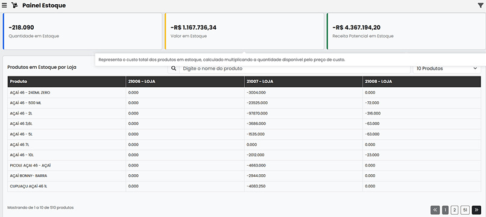This screenshot has height=217, width=486.
Task: Click the -R$ 1.167.736,34 amount
Action: click(x=194, y=27)
